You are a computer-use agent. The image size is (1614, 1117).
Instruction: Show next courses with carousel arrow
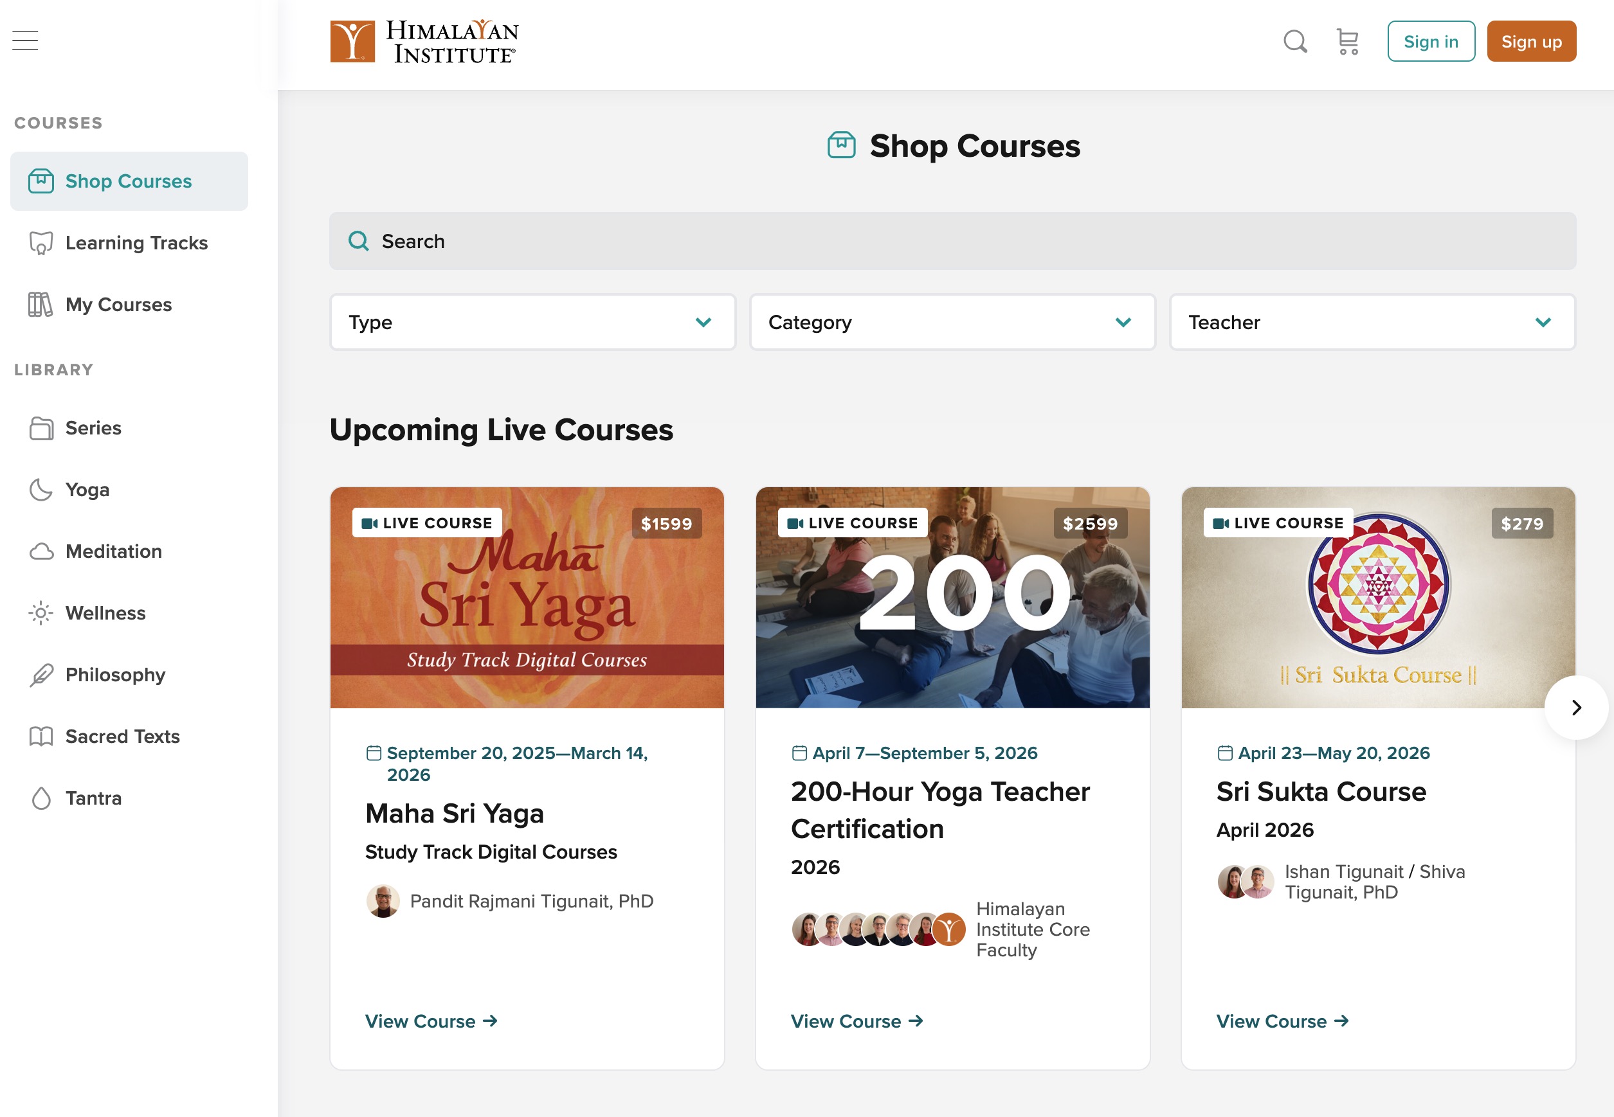pyautogui.click(x=1575, y=708)
